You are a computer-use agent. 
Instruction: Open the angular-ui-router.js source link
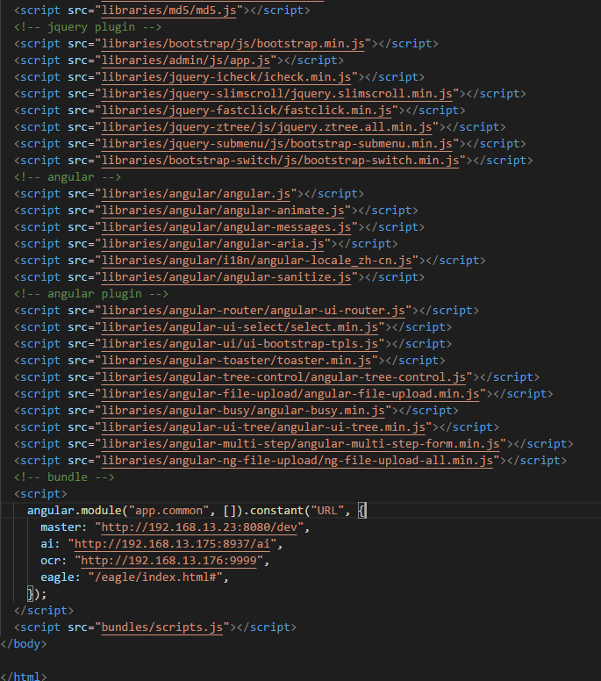coord(255,310)
